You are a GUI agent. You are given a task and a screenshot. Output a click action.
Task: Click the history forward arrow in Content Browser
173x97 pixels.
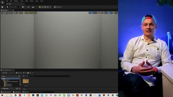(26, 73)
